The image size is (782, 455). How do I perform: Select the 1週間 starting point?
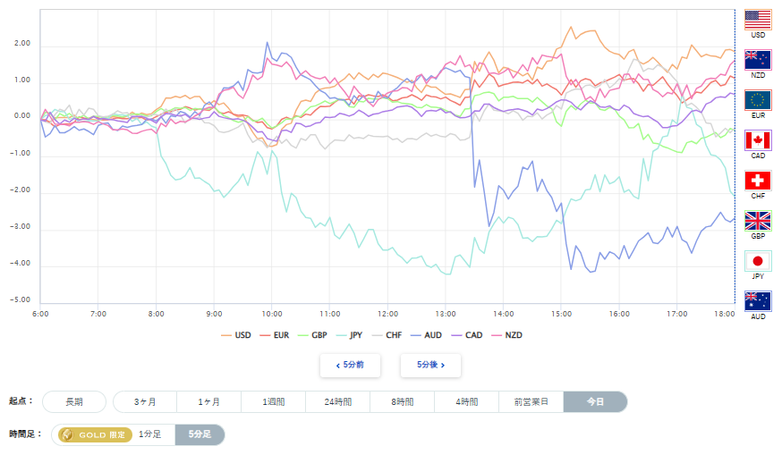[273, 401]
